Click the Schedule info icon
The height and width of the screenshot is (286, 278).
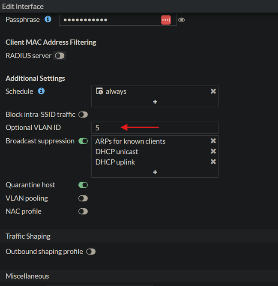[41, 91]
